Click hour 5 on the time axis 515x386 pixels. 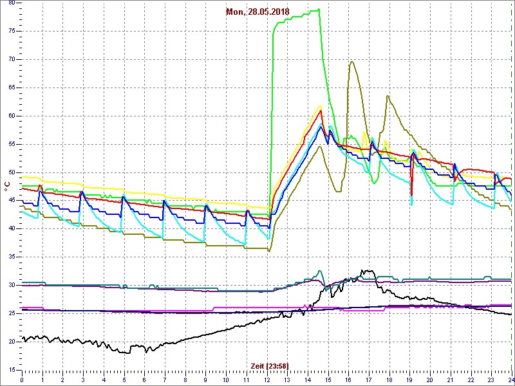(124, 380)
